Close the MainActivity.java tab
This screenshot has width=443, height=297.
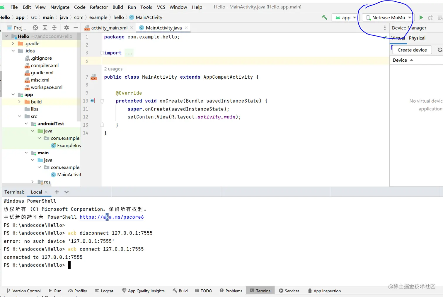tap(186, 28)
